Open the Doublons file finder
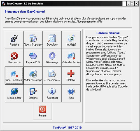Image resolution: width=140 pixels, height=131 pixels. [52, 40]
